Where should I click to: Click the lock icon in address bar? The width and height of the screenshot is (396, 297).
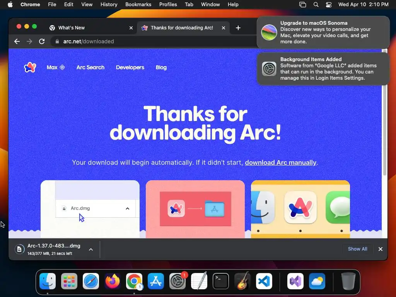(x=57, y=41)
